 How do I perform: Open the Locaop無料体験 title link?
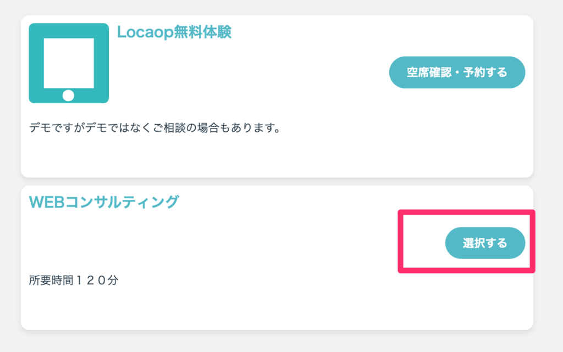(x=174, y=32)
